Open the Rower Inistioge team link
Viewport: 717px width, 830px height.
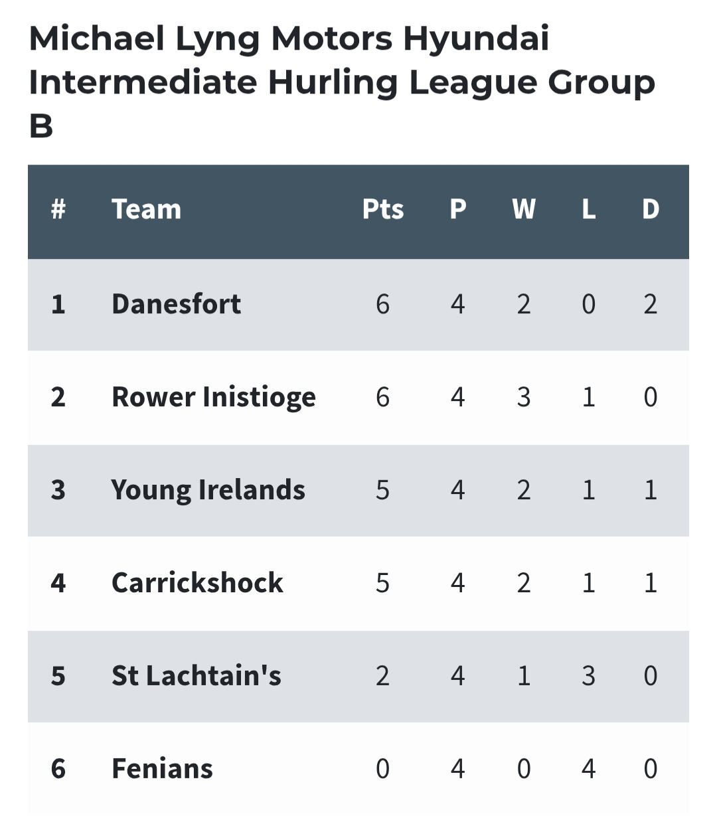coord(214,398)
